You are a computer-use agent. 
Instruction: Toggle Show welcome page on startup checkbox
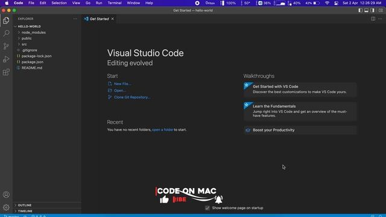click(x=207, y=208)
